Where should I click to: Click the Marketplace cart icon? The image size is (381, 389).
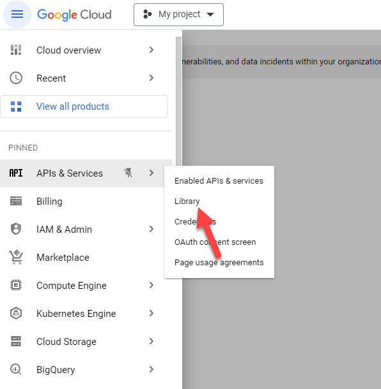click(x=16, y=257)
